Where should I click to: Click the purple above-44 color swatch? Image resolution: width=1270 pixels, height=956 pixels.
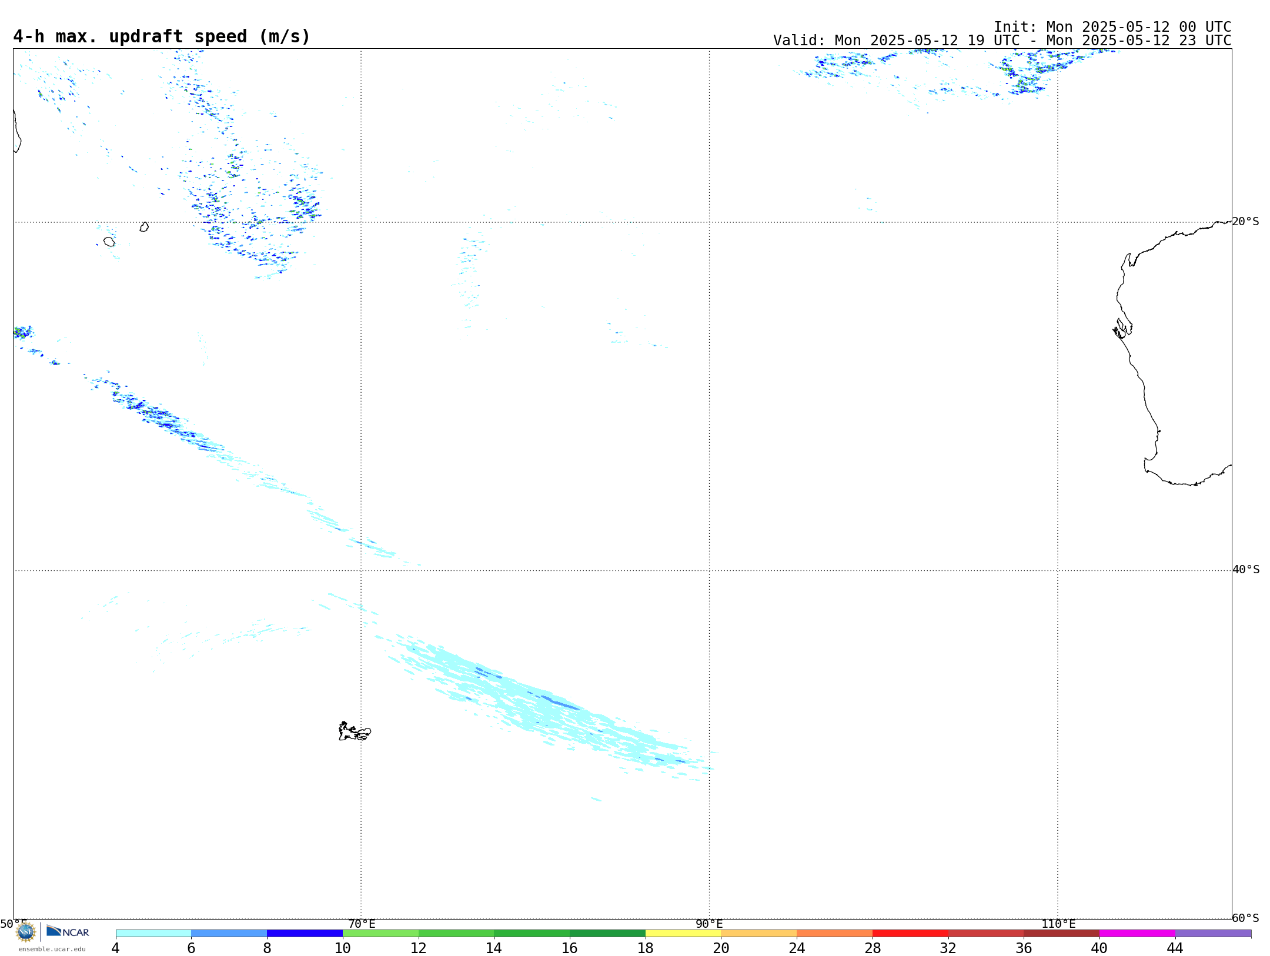(x=1213, y=934)
